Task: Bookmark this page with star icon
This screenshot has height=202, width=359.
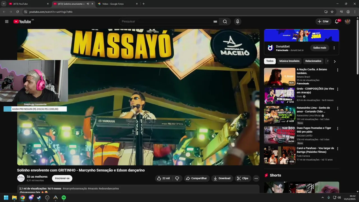Action: [332, 12]
